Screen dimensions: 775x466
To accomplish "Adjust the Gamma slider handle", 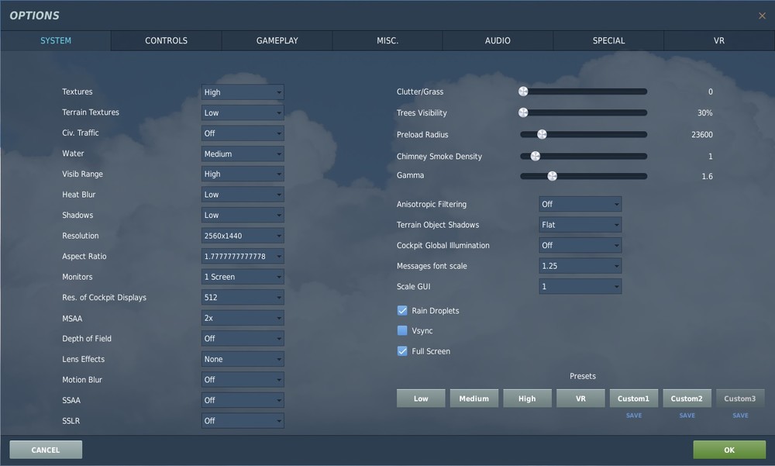I will tap(552, 176).
